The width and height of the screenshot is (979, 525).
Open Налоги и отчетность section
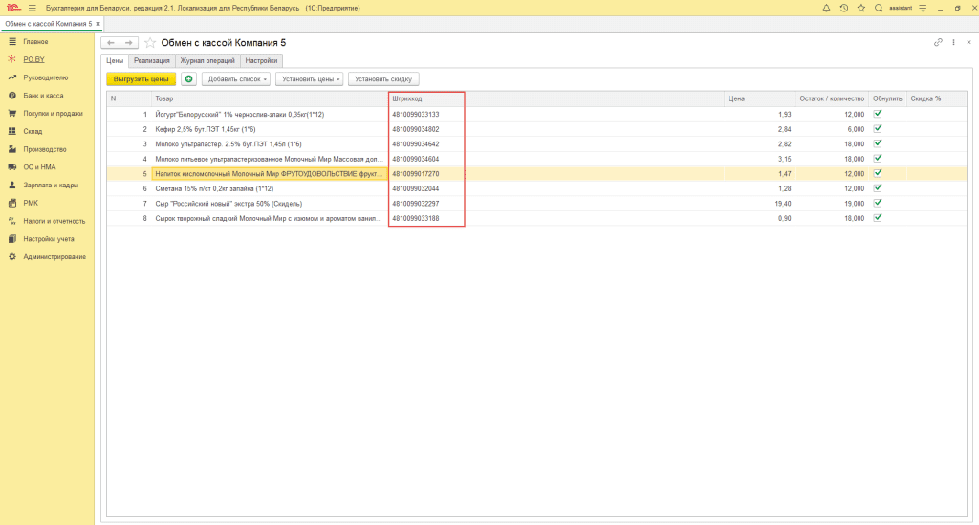coord(54,222)
